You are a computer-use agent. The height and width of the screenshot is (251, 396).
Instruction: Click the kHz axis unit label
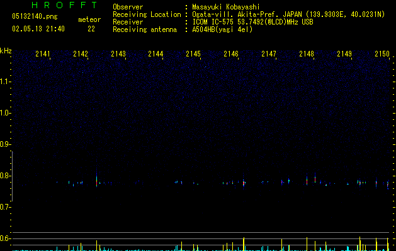(6, 51)
